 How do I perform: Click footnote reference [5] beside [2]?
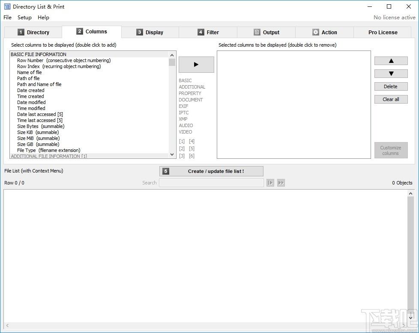192,149
